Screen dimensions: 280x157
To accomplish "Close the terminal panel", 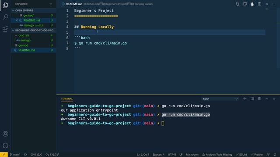I will (274, 99).
